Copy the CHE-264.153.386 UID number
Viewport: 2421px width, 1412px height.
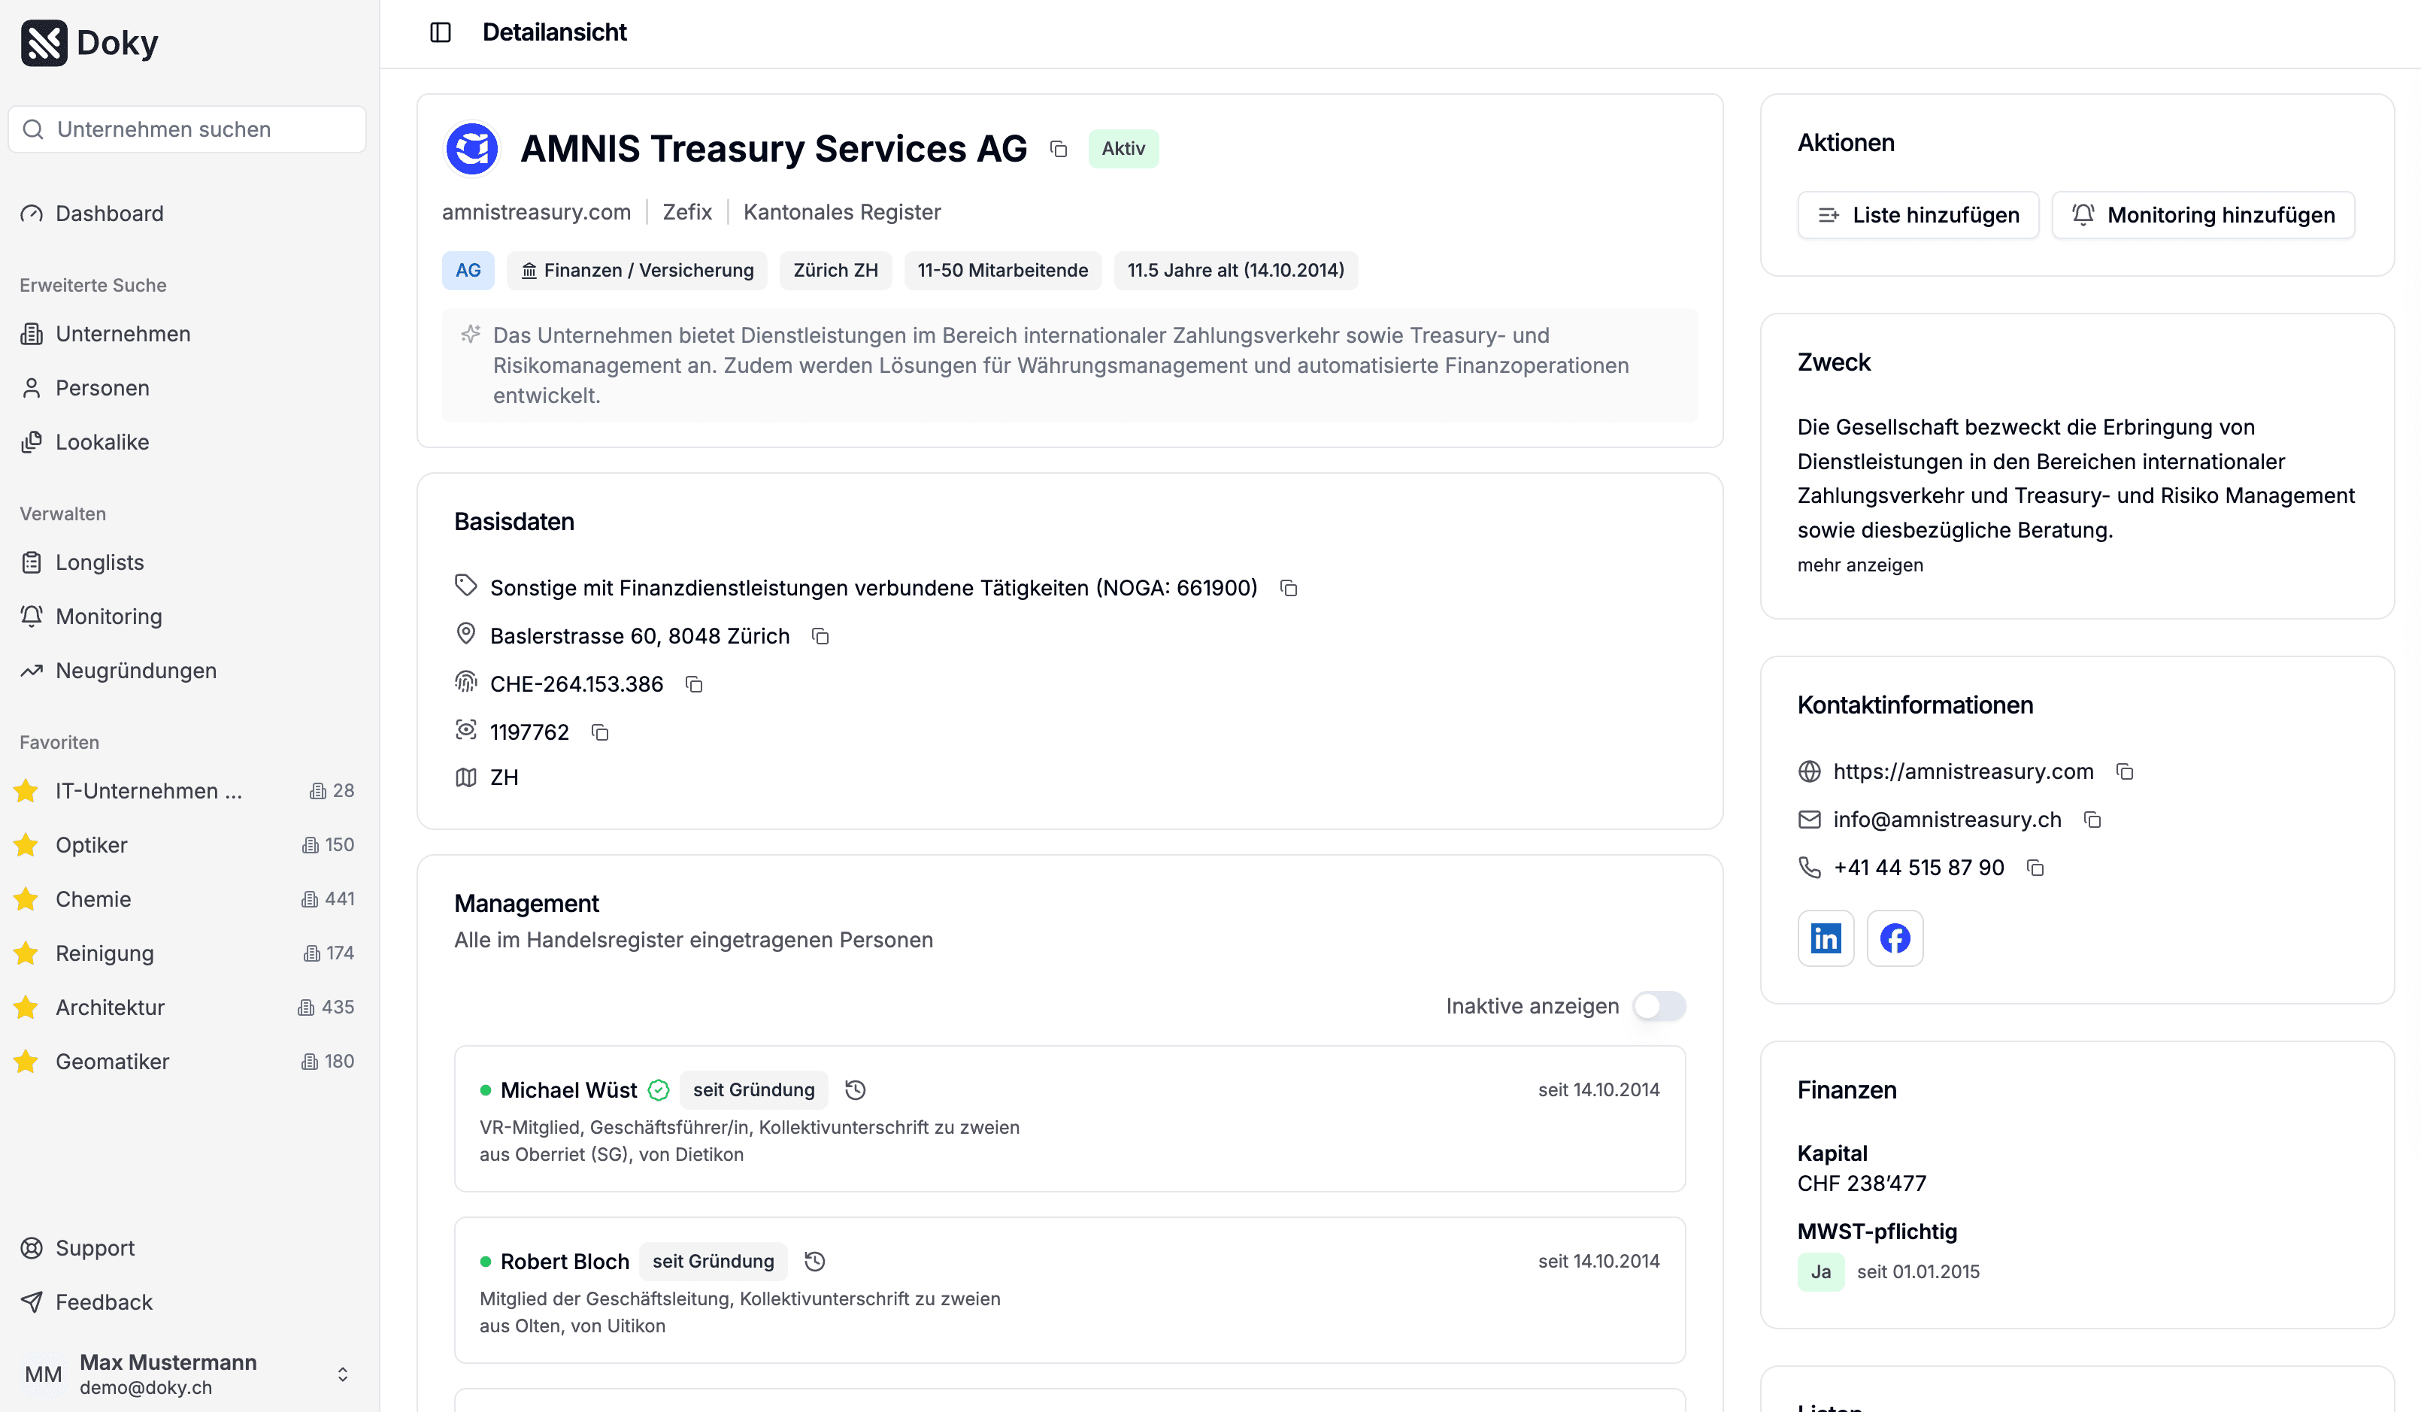point(694,685)
